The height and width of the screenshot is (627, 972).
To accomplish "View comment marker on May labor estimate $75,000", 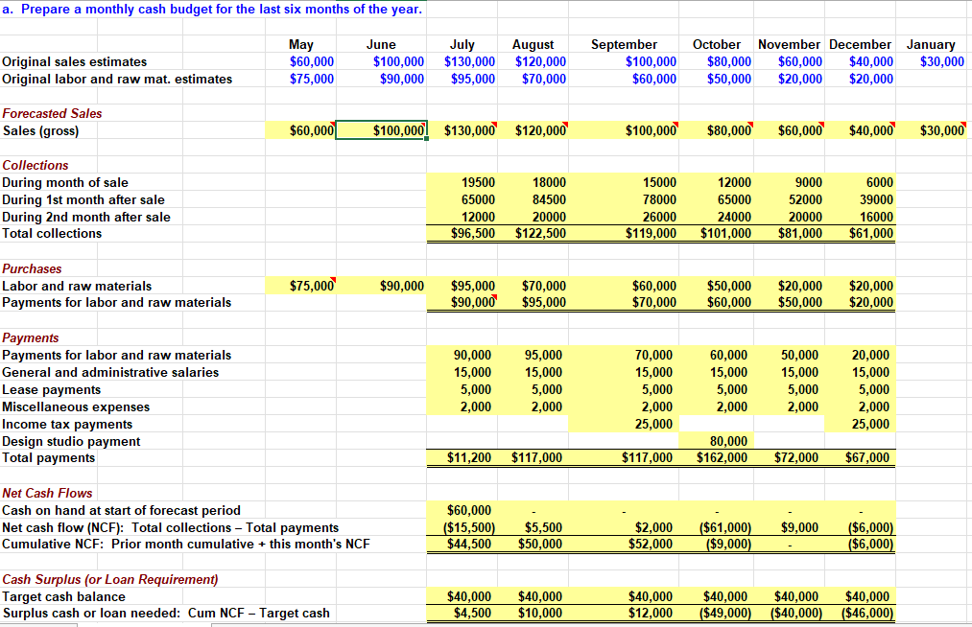I will [x=332, y=280].
